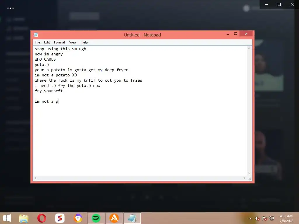Click the Notepad window resize grip
This screenshot has height=224, width=299.
[249, 178]
